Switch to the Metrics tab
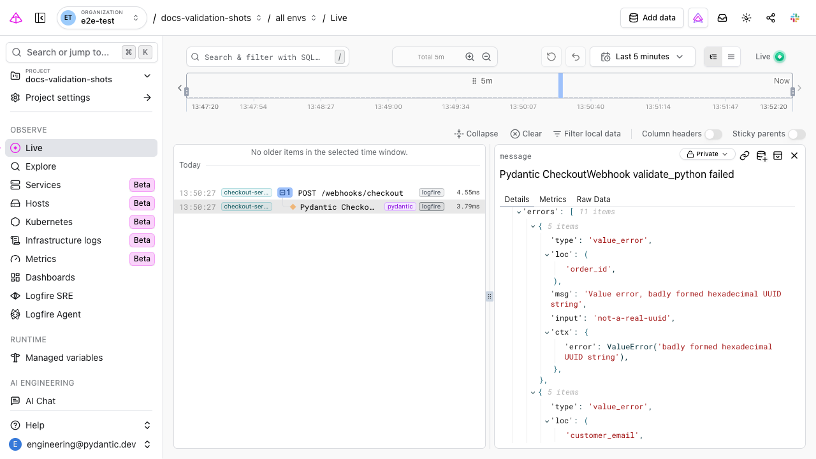The width and height of the screenshot is (816, 459). click(553, 200)
